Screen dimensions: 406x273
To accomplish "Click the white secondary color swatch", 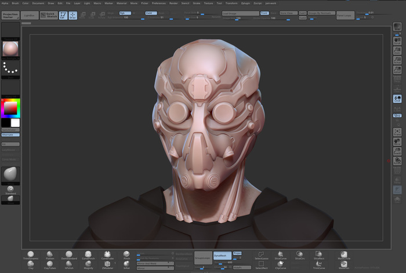I will pyautogui.click(x=15, y=123).
